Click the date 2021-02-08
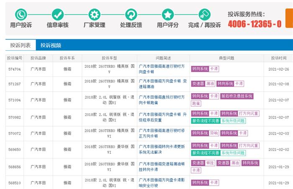 (279, 84)
